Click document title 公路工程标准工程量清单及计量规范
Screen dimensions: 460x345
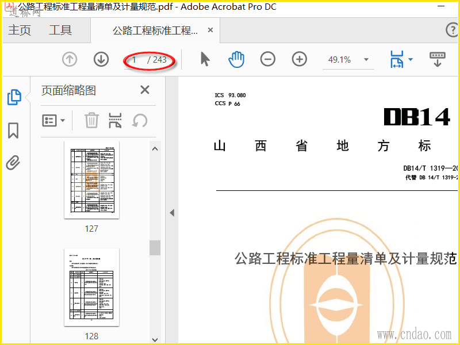pyautogui.click(x=346, y=258)
